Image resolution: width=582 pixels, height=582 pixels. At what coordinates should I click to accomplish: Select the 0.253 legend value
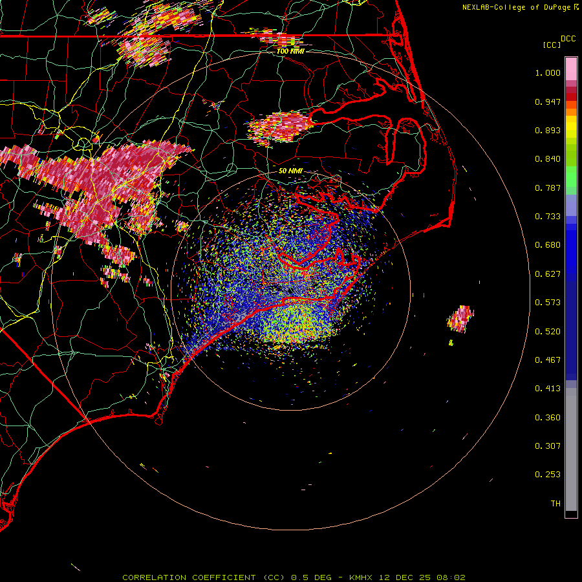point(548,475)
